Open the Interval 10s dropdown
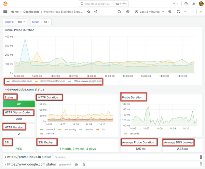The image size is (205, 169). point(21,22)
